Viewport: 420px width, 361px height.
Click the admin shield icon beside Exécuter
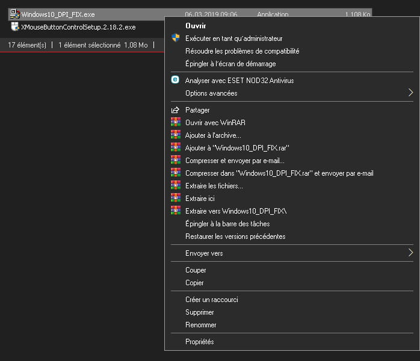click(x=176, y=38)
